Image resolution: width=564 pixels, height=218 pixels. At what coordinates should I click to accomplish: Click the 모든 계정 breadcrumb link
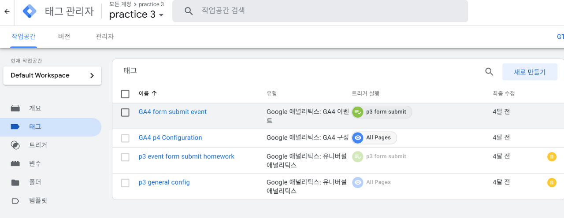pos(121,4)
